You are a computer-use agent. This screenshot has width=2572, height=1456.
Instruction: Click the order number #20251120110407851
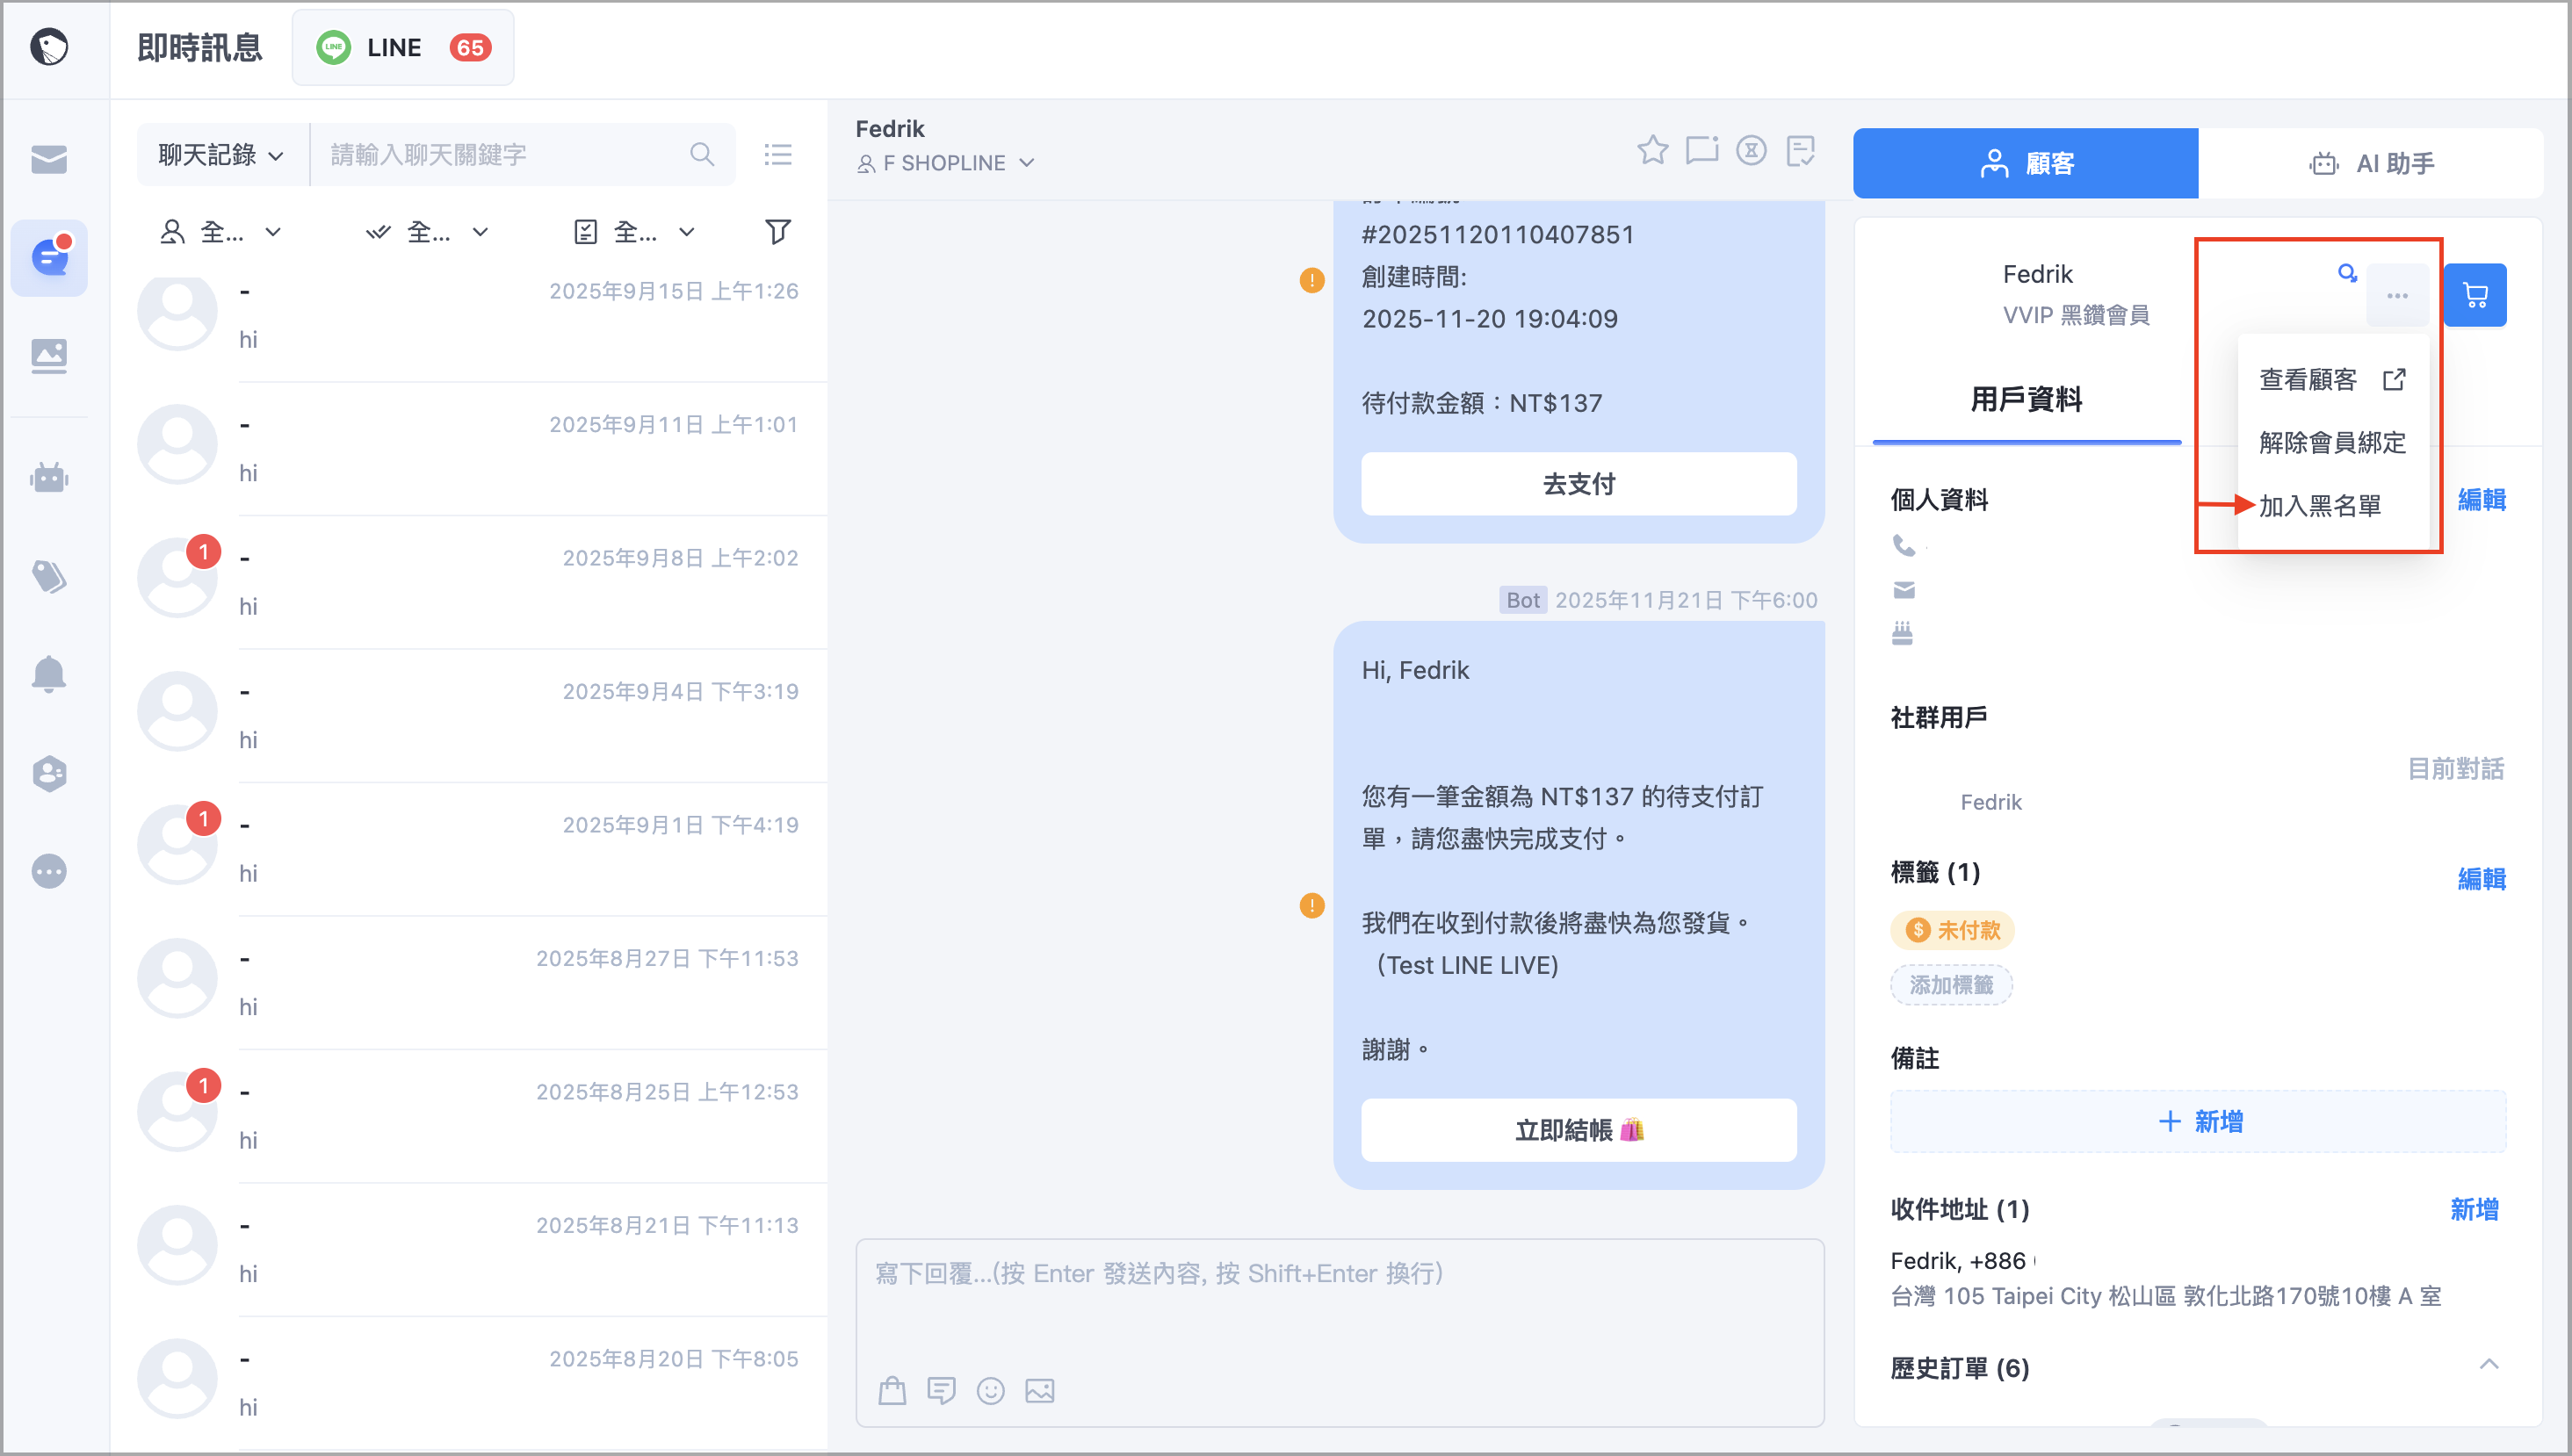point(1499,234)
